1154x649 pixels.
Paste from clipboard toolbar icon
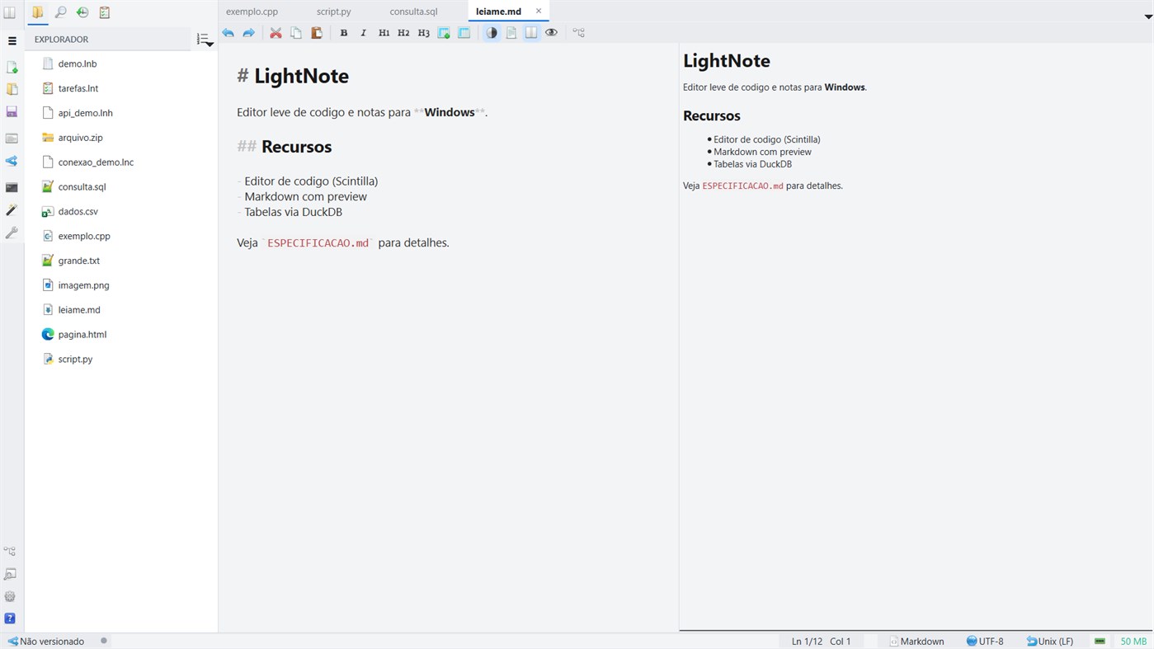tap(316, 33)
